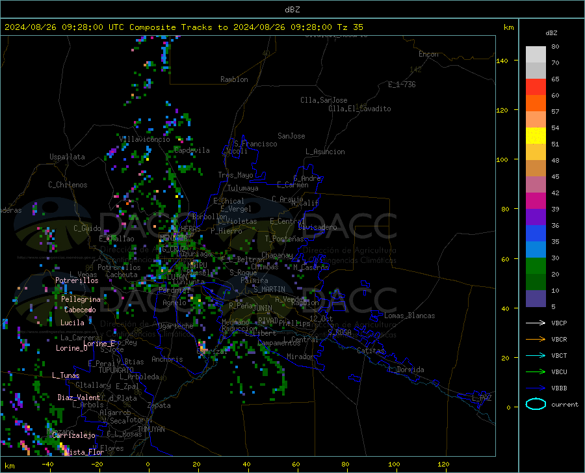The image size is (585, 473).
Task: Click the Clla.El_Cavadito map label
Action: tap(359, 109)
